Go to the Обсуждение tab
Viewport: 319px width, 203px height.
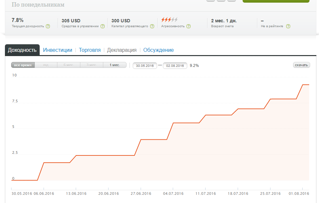coord(158,50)
